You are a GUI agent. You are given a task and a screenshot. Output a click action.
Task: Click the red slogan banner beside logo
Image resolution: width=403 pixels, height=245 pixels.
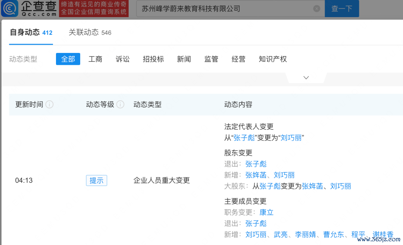94,9
